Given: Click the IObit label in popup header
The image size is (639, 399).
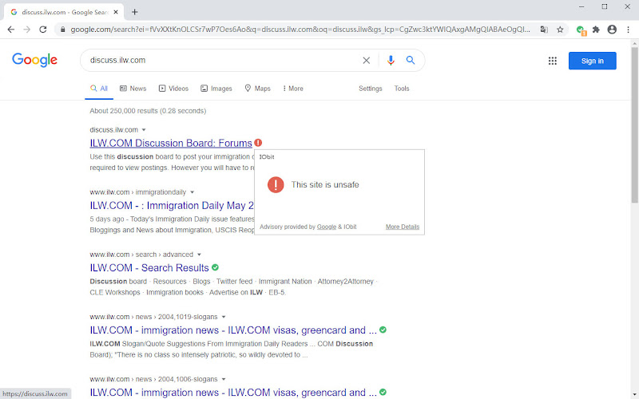Looking at the screenshot, I should click(x=267, y=156).
